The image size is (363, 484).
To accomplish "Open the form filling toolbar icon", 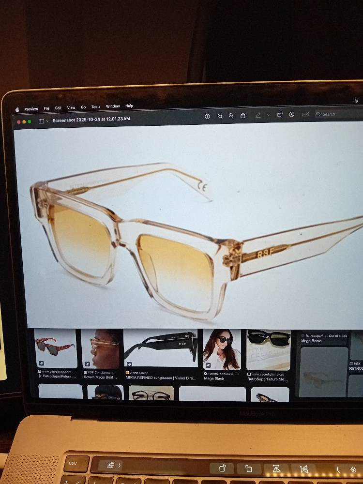I will coord(305,114).
